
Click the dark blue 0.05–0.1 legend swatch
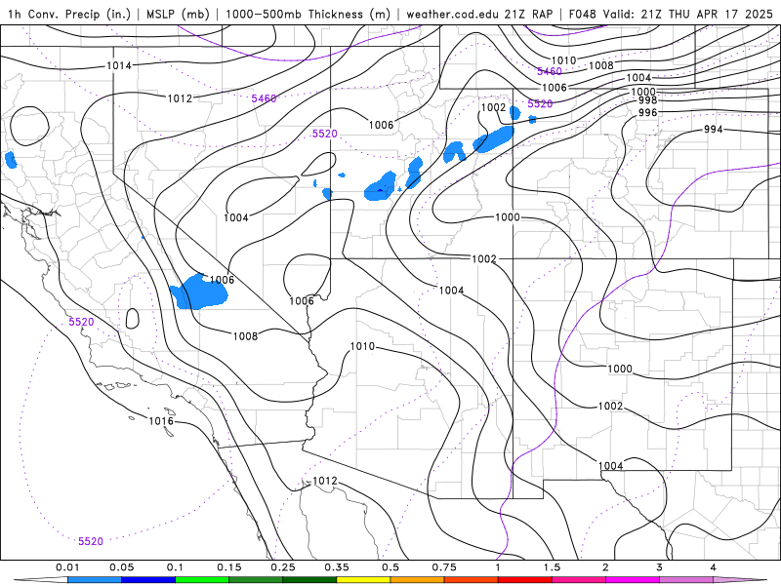(x=148, y=580)
